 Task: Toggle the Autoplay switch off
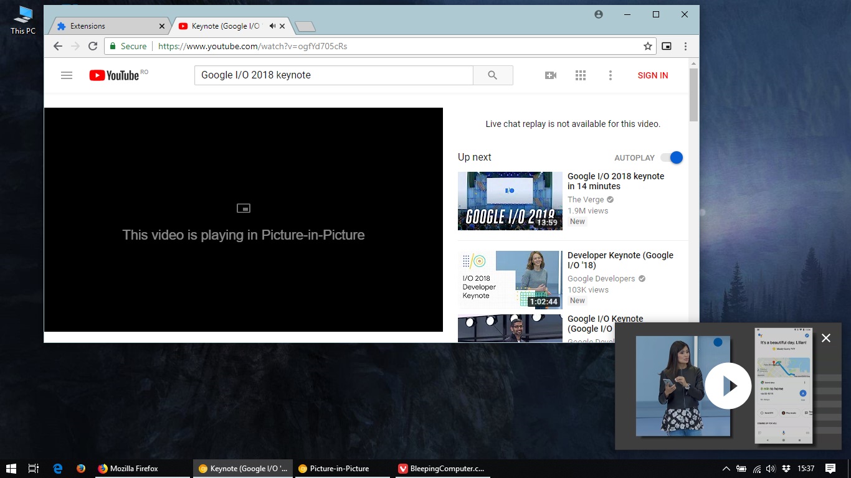point(672,157)
